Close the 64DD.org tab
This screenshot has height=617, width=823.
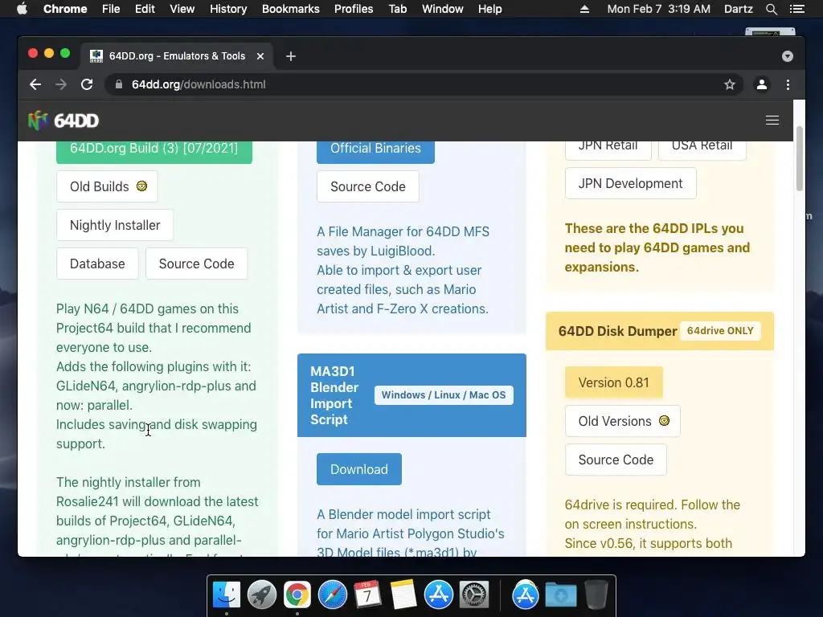pyautogui.click(x=260, y=56)
